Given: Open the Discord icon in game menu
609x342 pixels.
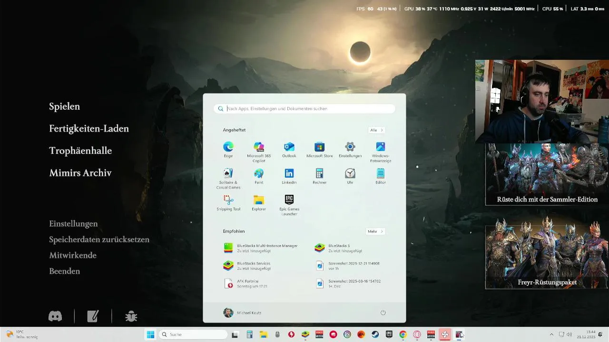Looking at the screenshot, I should point(55,316).
